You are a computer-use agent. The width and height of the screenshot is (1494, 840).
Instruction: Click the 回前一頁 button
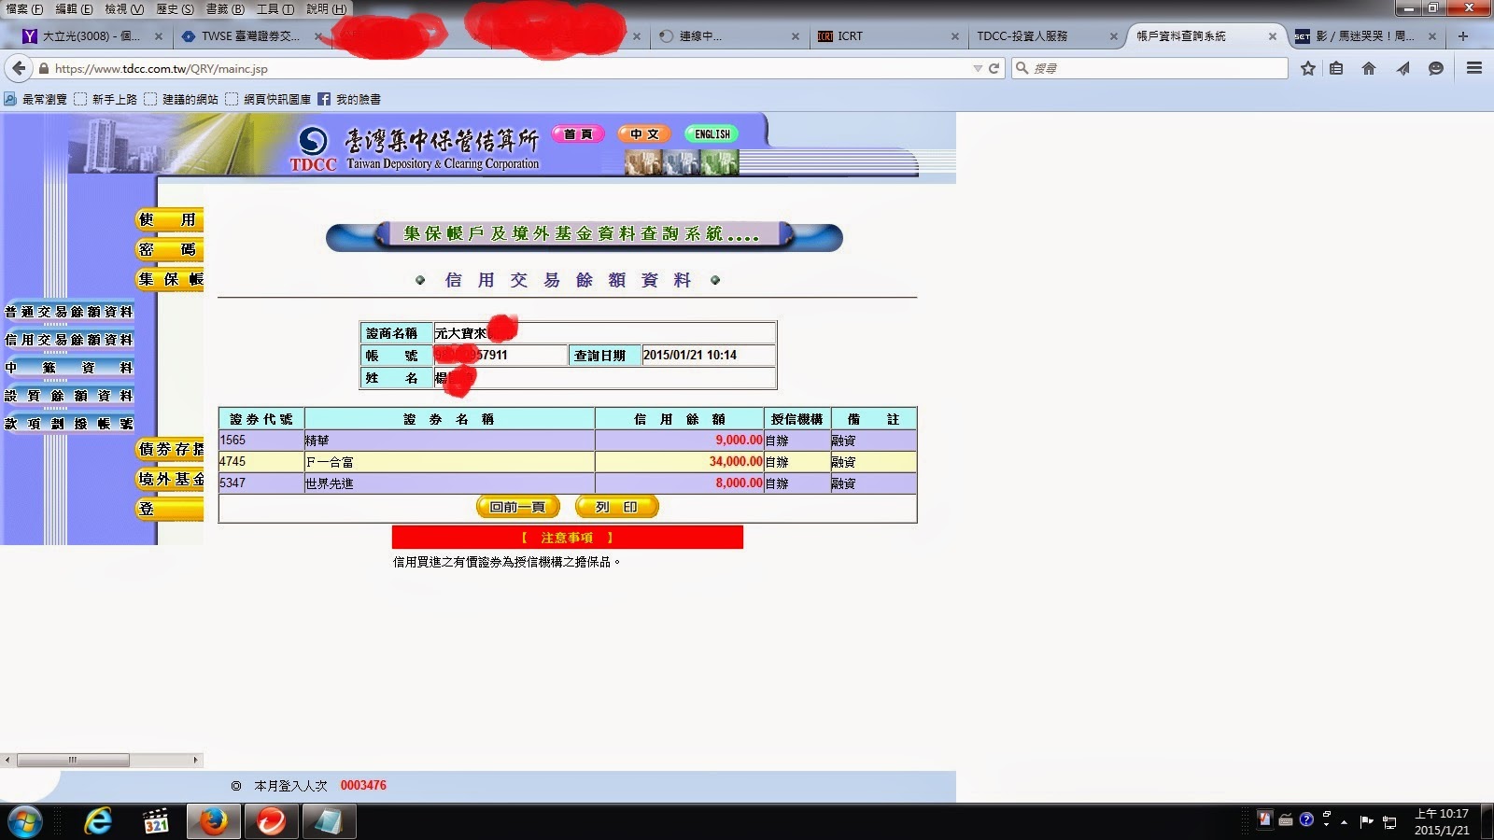(518, 507)
